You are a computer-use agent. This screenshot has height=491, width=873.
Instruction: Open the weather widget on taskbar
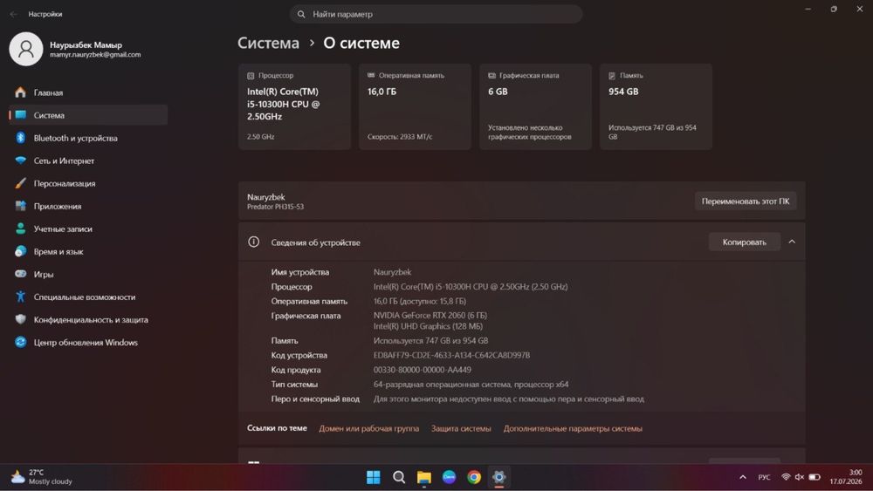click(x=42, y=477)
